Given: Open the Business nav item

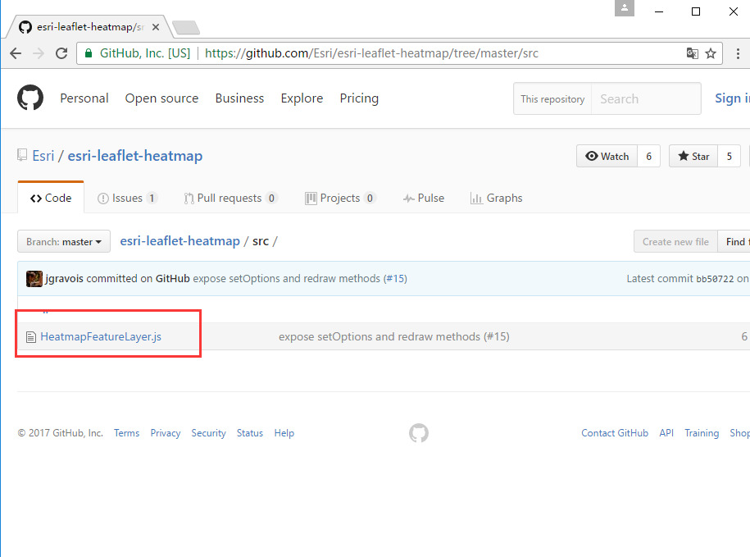Looking at the screenshot, I should click(x=239, y=98).
